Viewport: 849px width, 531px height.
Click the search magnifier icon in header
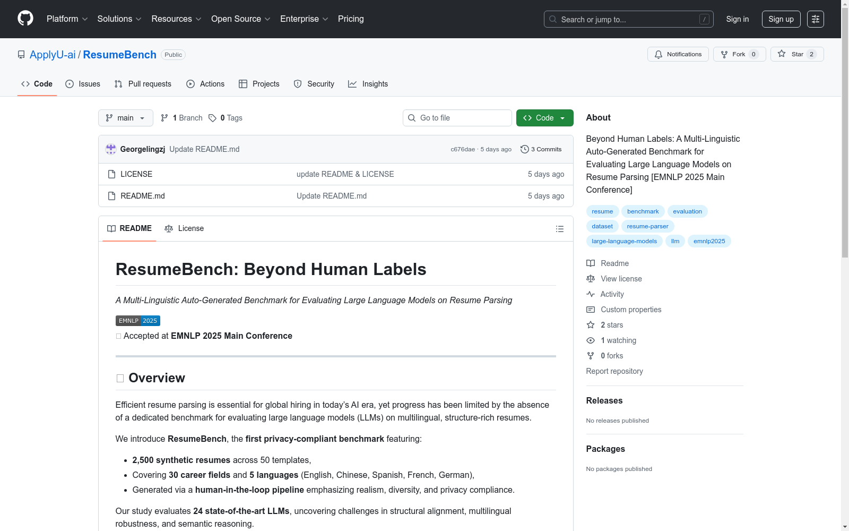click(553, 19)
